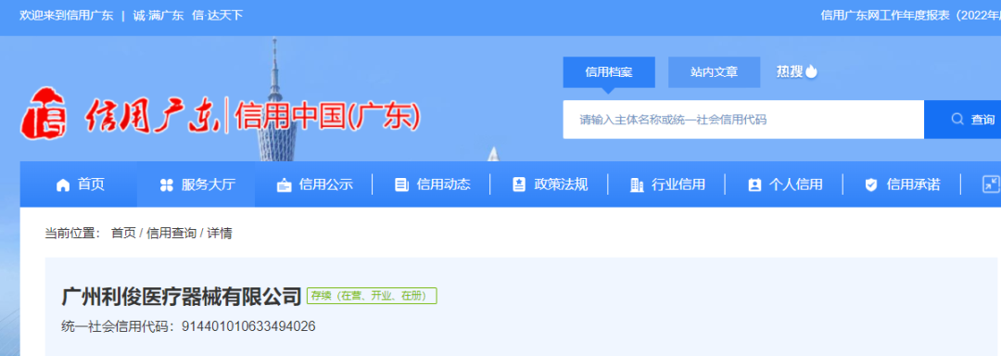This screenshot has height=356, width=1001.
Task: Open 信用承诺 navigation item
Action: click(902, 184)
